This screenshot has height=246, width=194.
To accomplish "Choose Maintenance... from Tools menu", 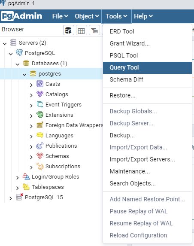I will coord(147,171).
